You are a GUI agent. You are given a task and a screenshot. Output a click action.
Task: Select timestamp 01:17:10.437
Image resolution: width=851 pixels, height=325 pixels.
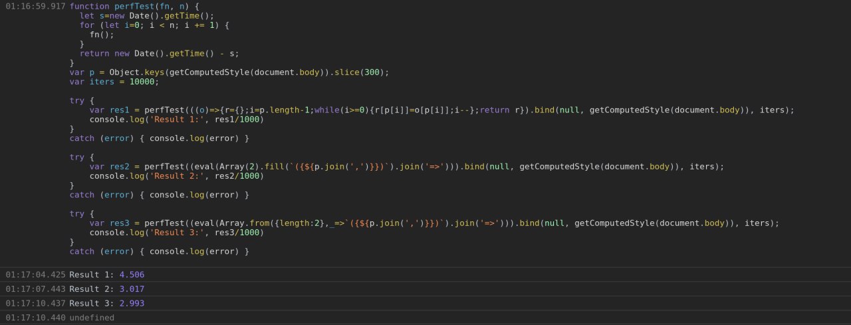coord(36,303)
